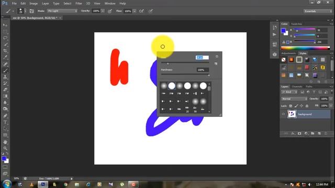Screen dimensions: 335x188
Task: Open the Filter menu
Action: [79, 4]
